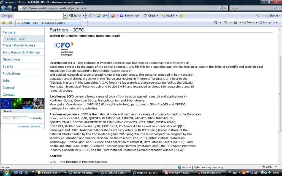This screenshot has width=282, height=176.
Task: Click the popup blocker icon on Google Toolbar
Action: pos(113,16)
